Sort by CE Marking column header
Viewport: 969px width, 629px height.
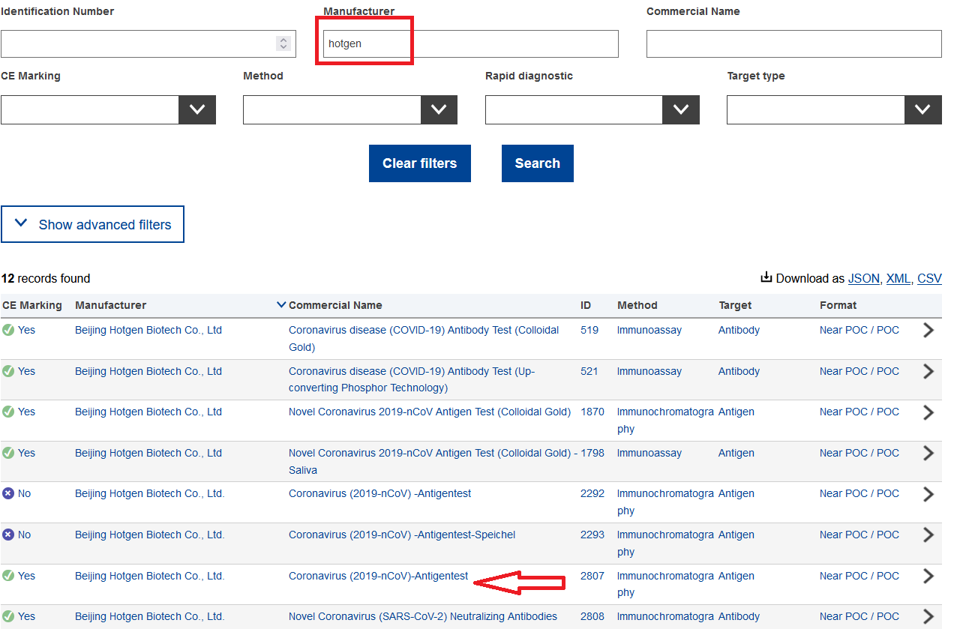[x=32, y=305]
